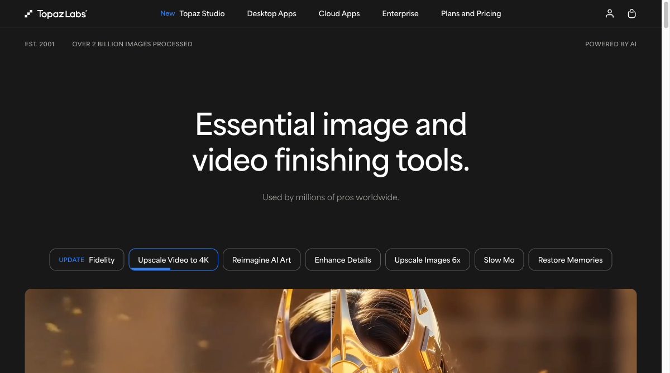
Task: Select the Upscale Video to 4K tab
Action: tap(173, 260)
